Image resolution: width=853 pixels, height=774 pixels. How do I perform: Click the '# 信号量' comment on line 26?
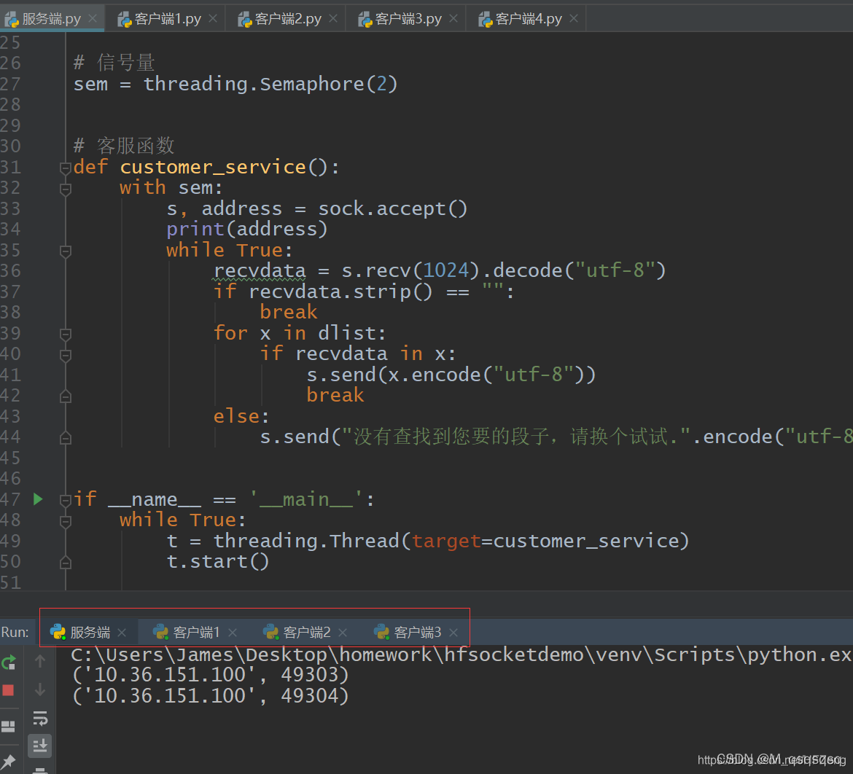click(114, 63)
